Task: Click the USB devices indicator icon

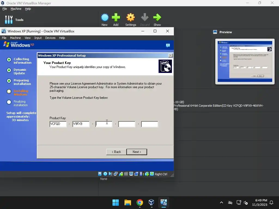Action: click(121, 174)
